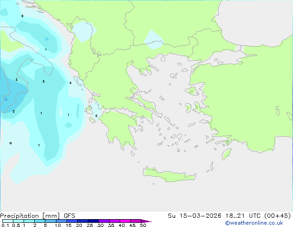
Task: Click the '15' legend scale label
Action: coord(68,225)
